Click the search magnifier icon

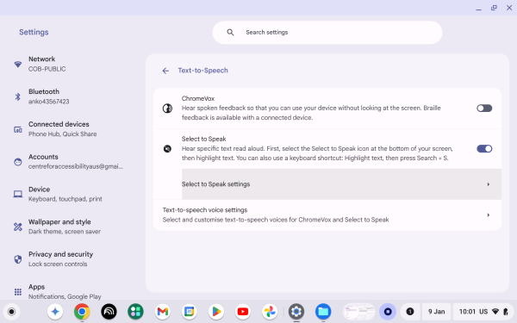(230, 33)
